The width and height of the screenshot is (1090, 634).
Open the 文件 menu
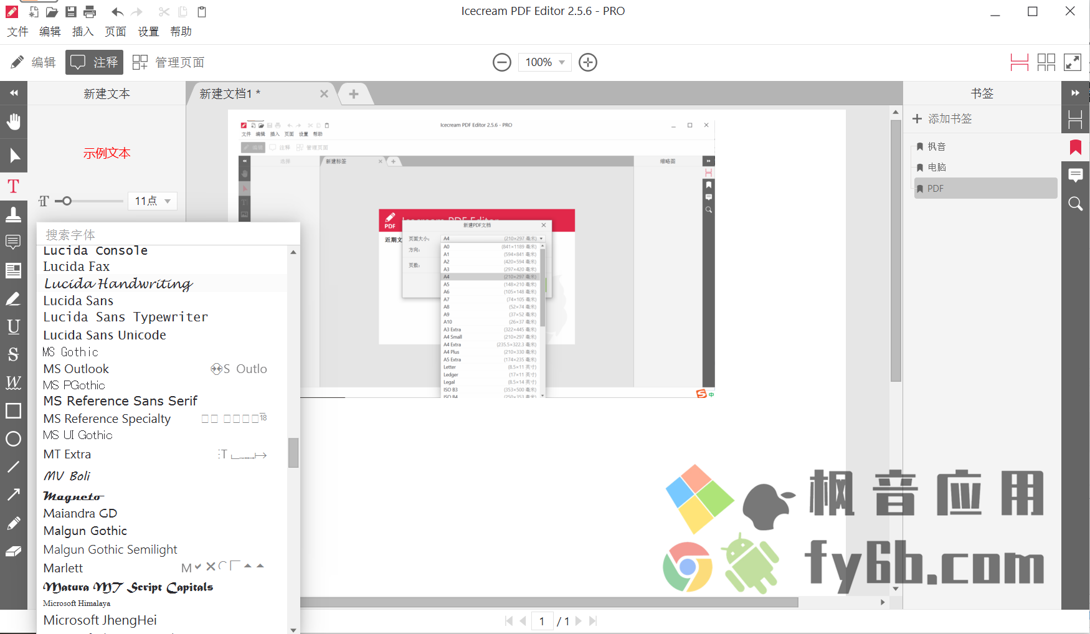(18, 32)
